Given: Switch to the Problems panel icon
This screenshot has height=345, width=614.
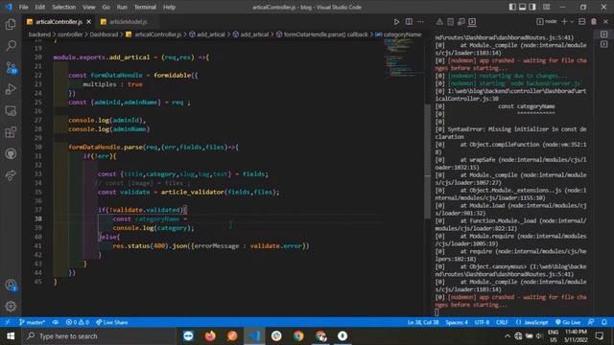Looking at the screenshot, I should point(439,22).
